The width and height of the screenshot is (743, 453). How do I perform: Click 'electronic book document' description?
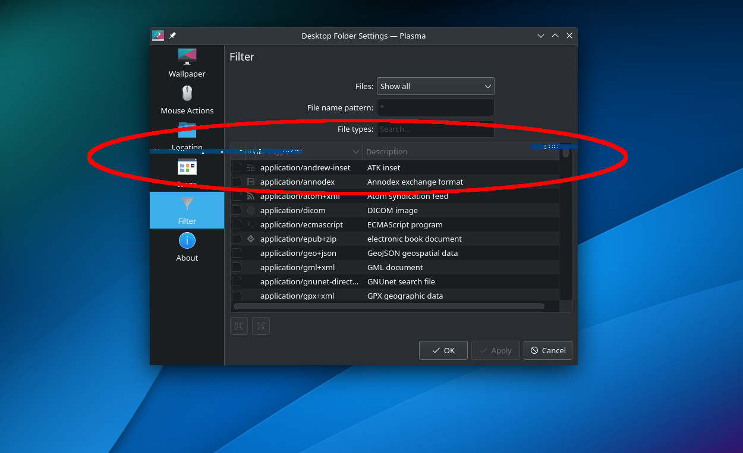pos(414,239)
